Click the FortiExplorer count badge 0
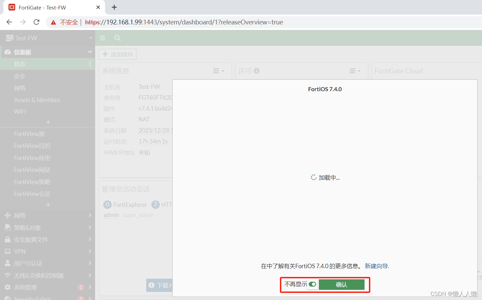The image size is (482, 300). 107,204
